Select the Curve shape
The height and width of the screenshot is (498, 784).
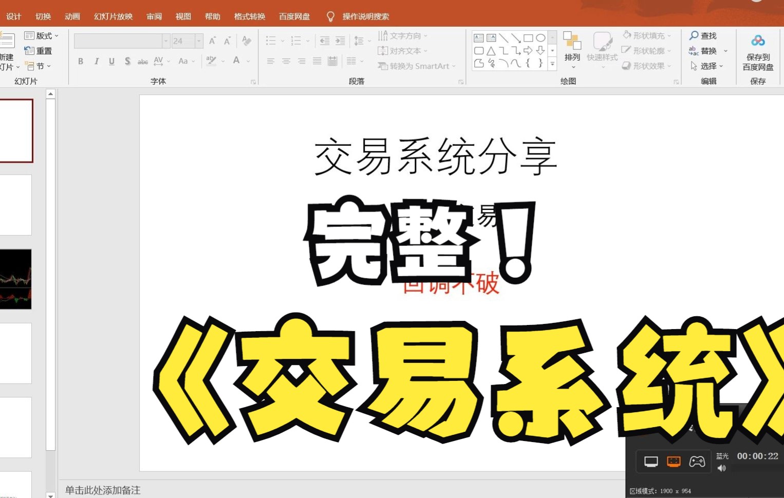point(516,63)
